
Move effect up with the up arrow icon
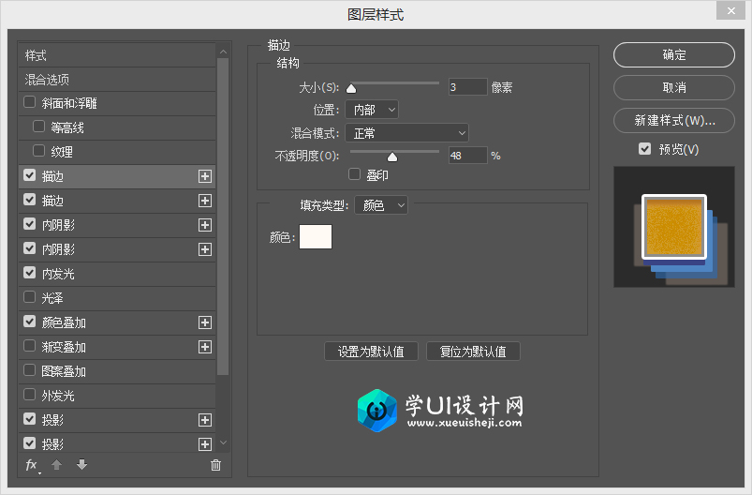click(56, 465)
